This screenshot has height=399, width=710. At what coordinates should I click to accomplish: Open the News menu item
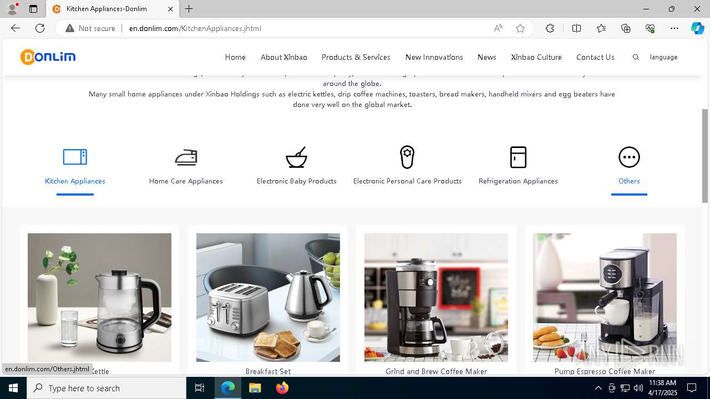point(486,57)
